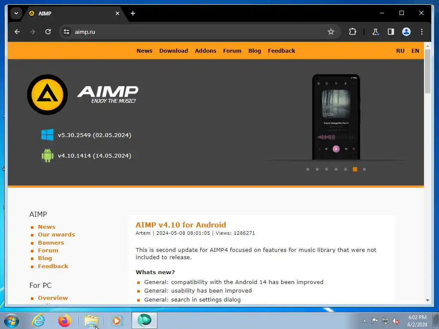439x329 pixels.
Task: Open the Download menu item
Action: (174, 51)
